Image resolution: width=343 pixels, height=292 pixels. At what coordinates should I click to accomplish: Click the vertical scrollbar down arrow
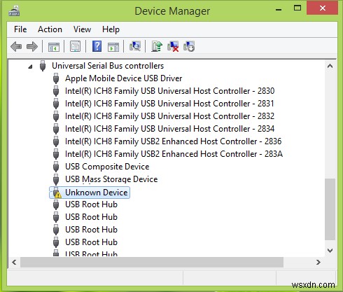coord(330,251)
